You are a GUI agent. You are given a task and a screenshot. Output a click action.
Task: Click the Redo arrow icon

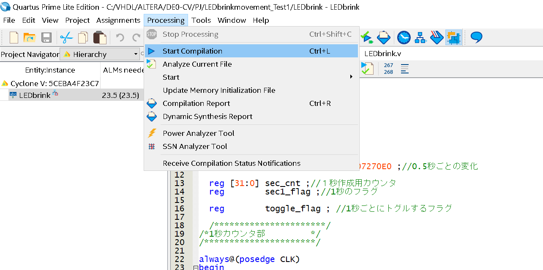[136, 38]
